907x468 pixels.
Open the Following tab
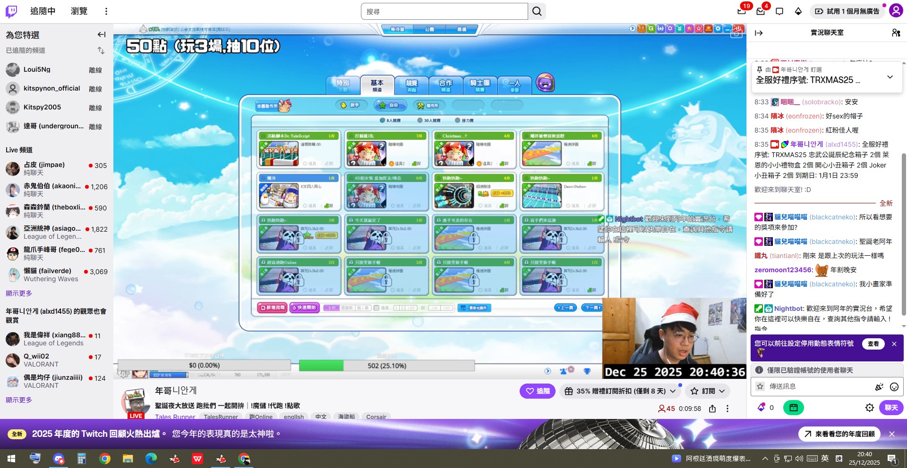pos(43,11)
